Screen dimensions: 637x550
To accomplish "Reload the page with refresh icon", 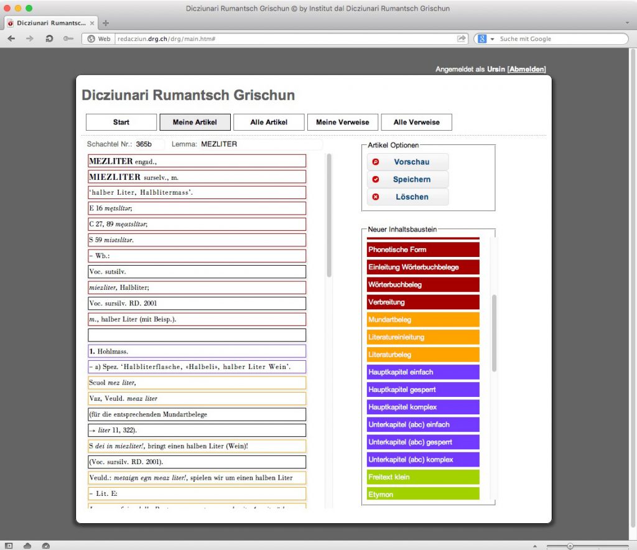I will click(49, 39).
